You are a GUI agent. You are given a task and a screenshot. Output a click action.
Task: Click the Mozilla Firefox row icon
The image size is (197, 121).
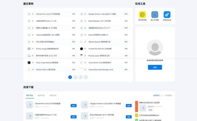point(29,69)
